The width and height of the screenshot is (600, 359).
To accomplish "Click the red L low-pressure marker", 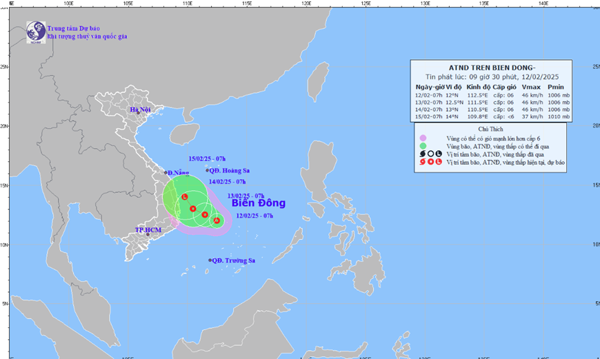I will [185, 197].
